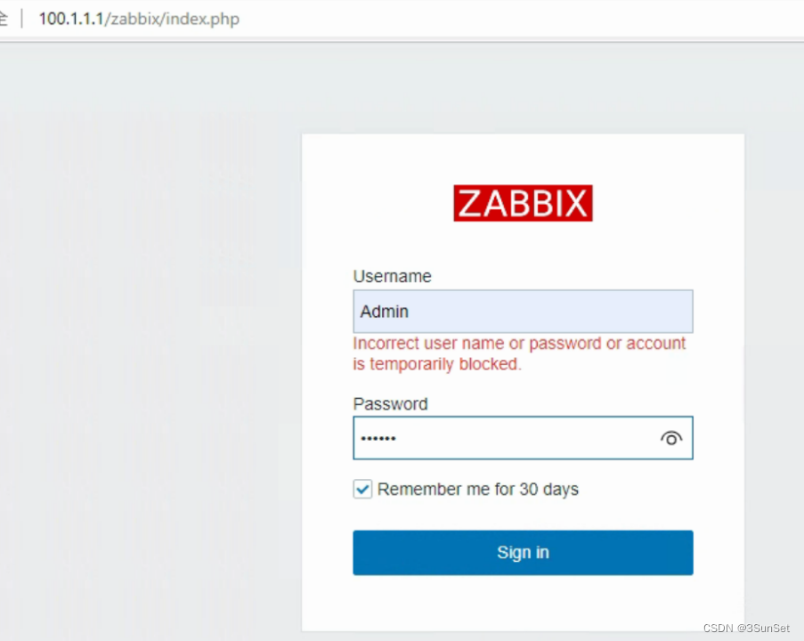Click the eye icon inside the Password field
The image size is (804, 641).
click(671, 438)
